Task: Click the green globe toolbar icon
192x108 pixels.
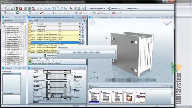Action: coord(29,8)
